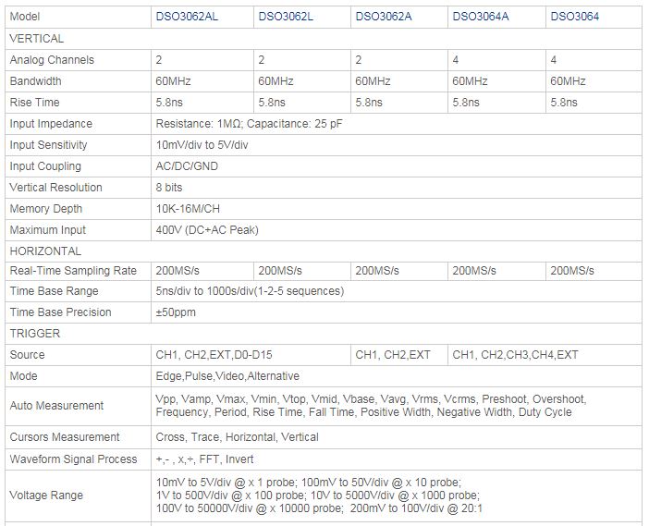Select the Voltage Range label
649x526 pixels.
[46, 495]
